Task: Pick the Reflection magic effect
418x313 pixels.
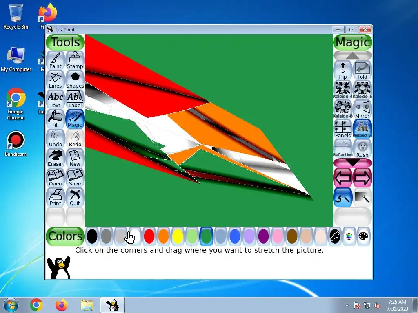Action: 343,149
